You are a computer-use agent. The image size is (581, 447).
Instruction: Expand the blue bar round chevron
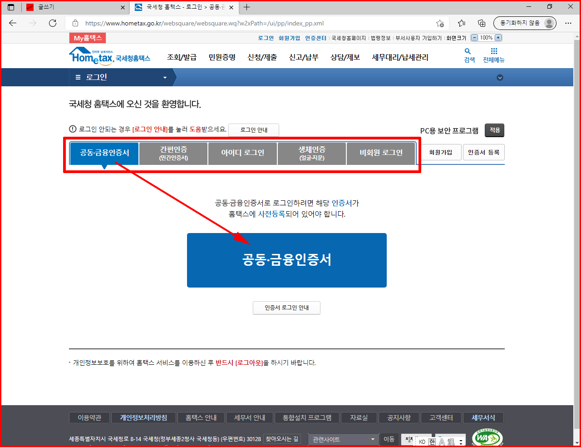click(x=500, y=78)
